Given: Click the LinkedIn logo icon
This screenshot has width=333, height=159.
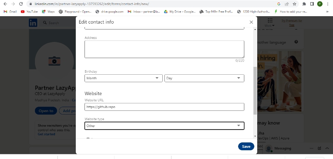Looking at the screenshot, I should (x=33, y=23).
